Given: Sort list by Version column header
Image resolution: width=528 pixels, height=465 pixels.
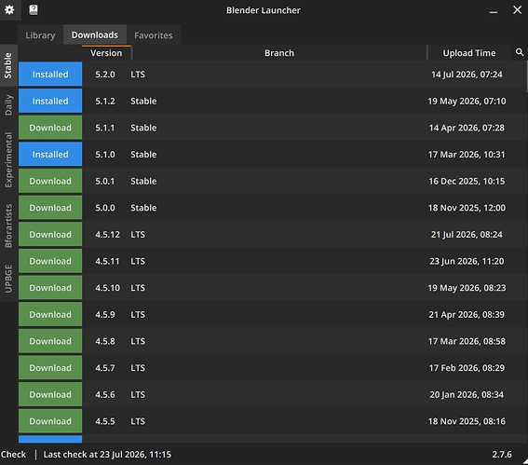Looking at the screenshot, I should pyautogui.click(x=106, y=53).
